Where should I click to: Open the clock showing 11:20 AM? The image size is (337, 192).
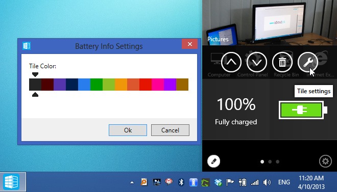pyautogui.click(x=311, y=182)
